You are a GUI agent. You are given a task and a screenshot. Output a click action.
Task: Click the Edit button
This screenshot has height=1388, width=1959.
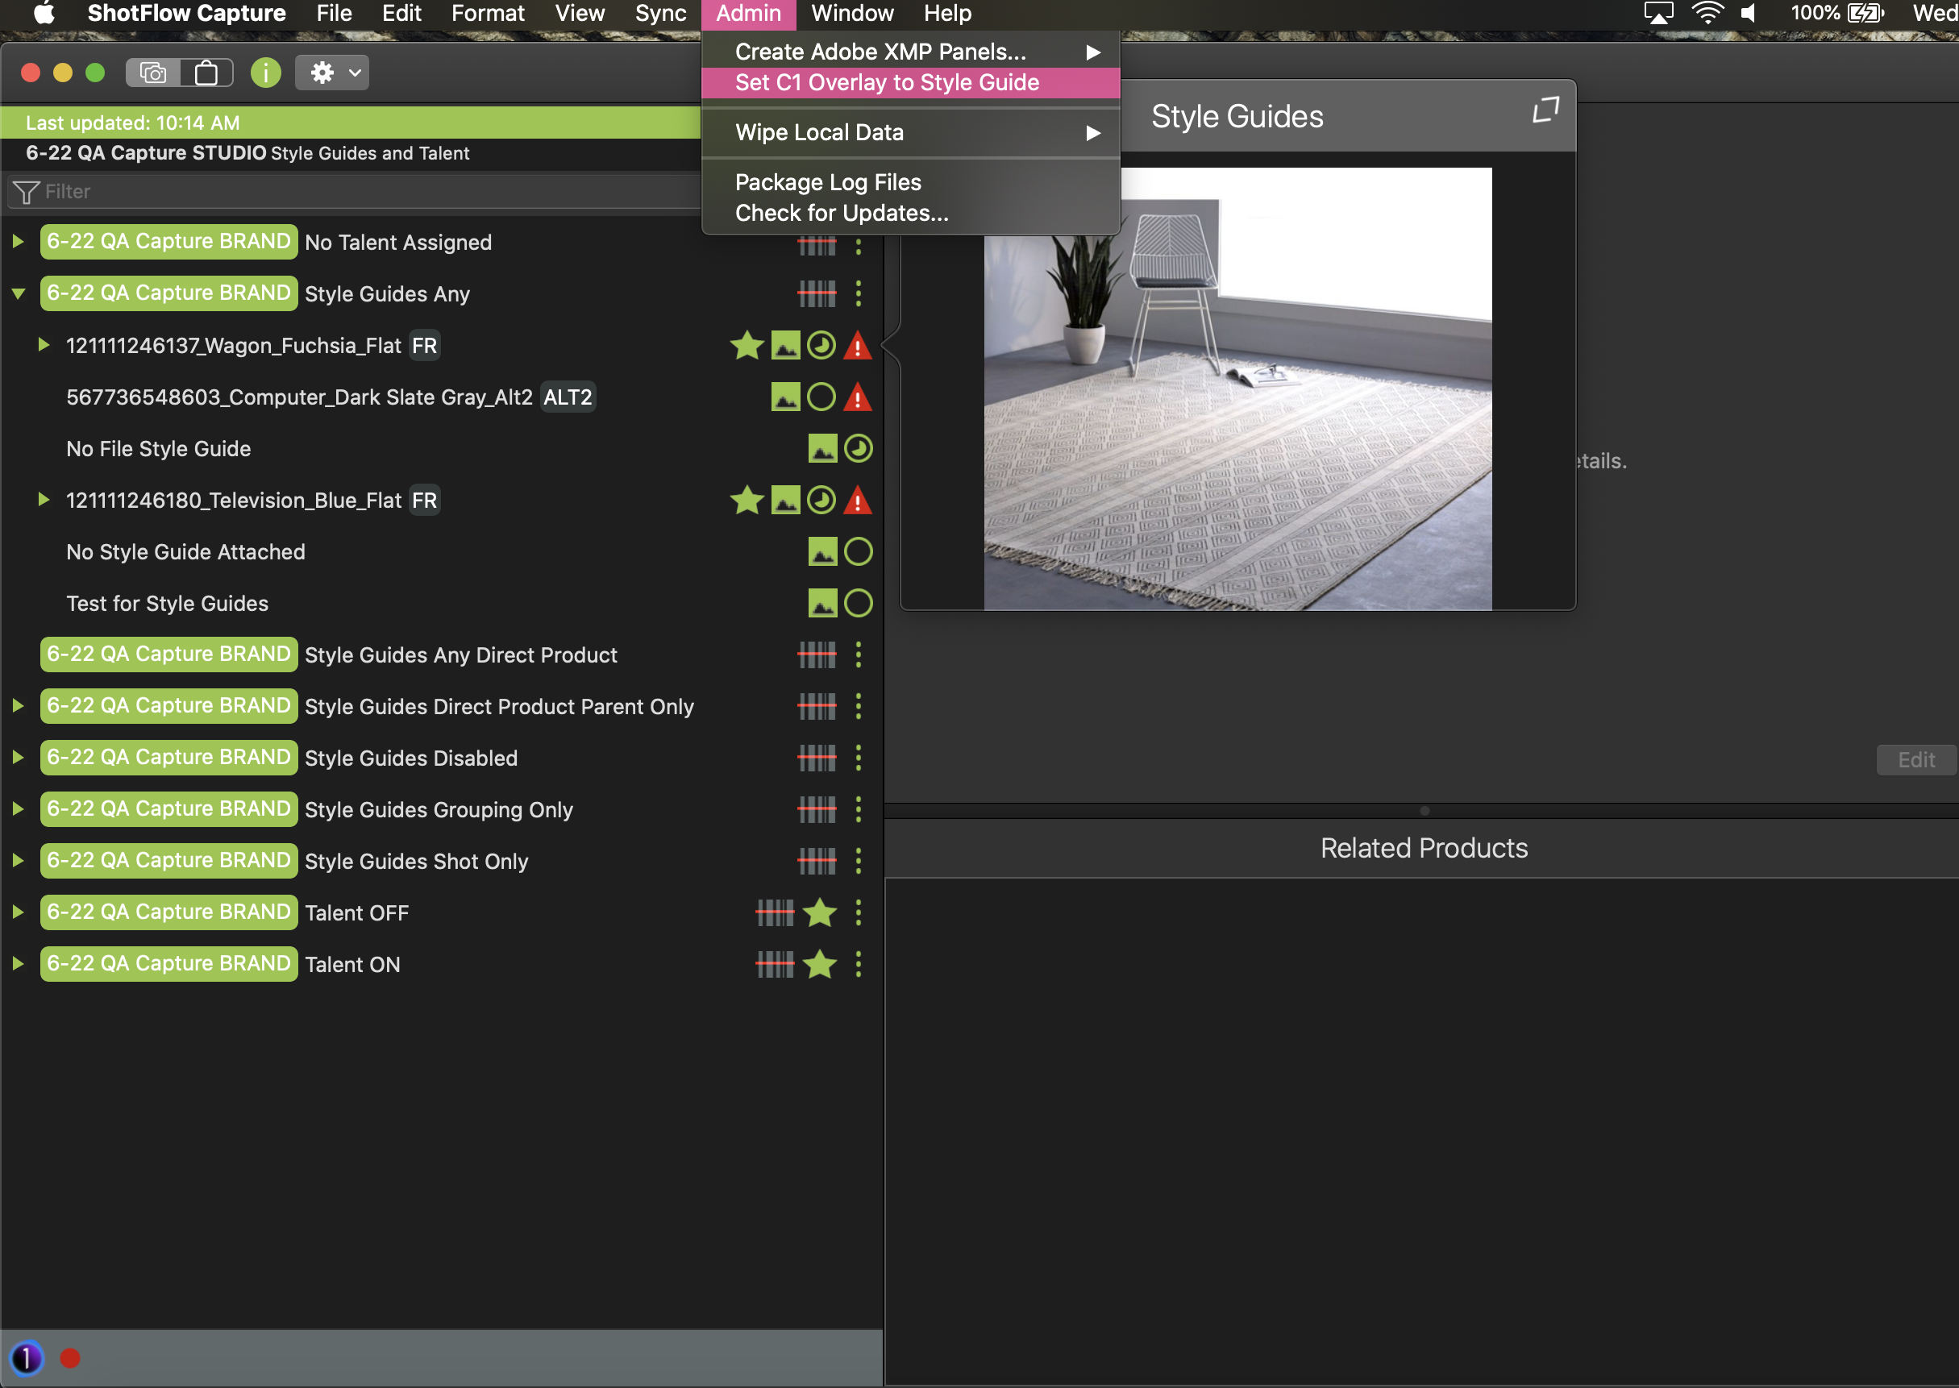1915,759
